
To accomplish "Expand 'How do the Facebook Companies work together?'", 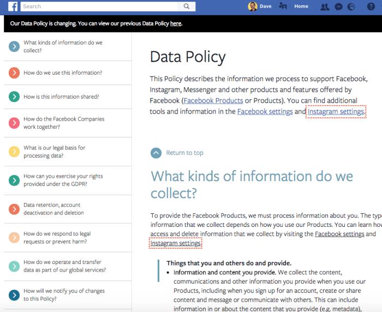I will pos(14,123).
